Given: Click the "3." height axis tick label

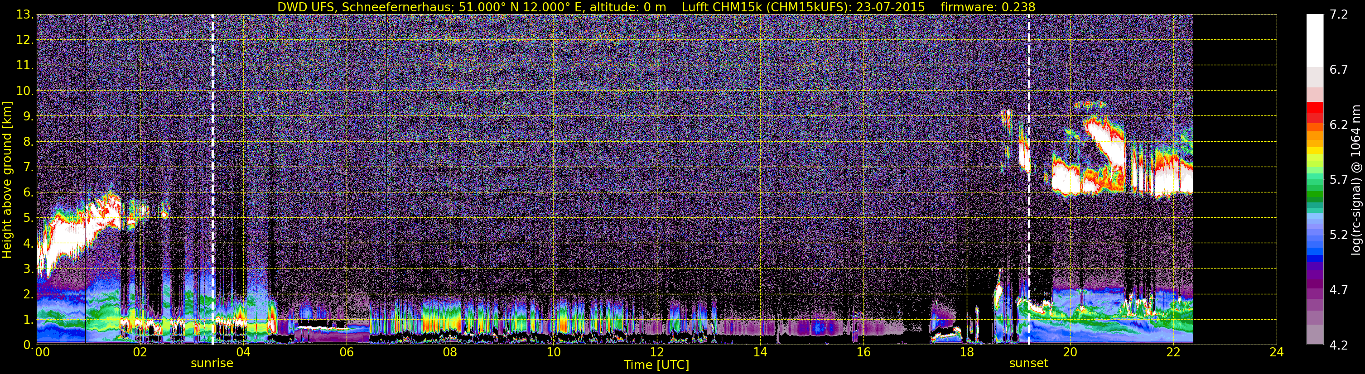Looking at the screenshot, I should [28, 269].
